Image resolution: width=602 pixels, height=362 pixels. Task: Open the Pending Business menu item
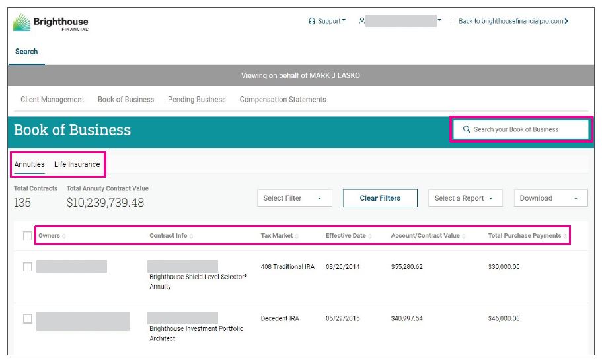point(196,100)
